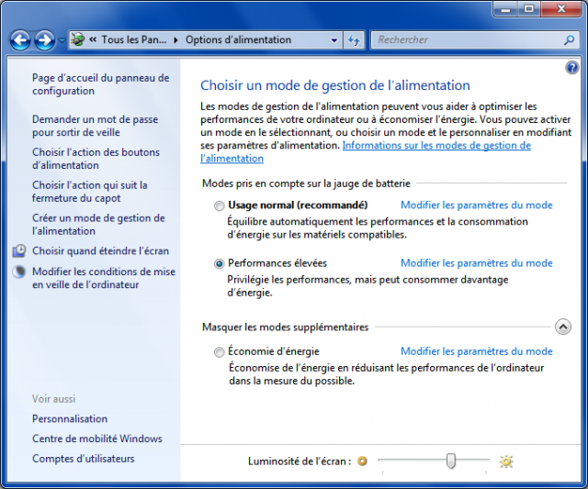Minimize the Options d'alimentation window
The height and width of the screenshot is (489, 588).
coord(505,9)
